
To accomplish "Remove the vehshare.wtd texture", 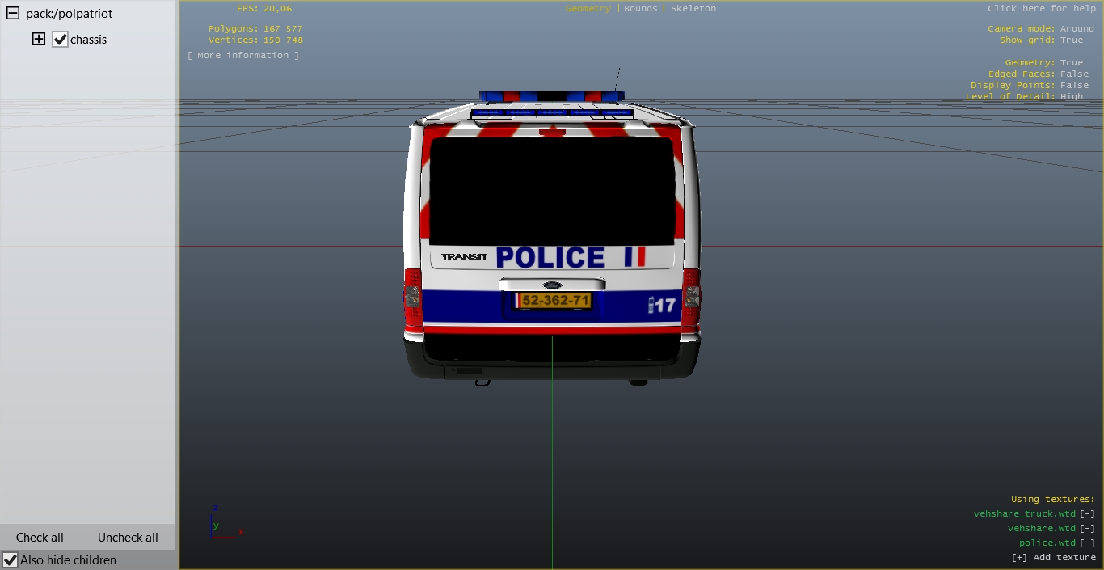I will (1088, 529).
